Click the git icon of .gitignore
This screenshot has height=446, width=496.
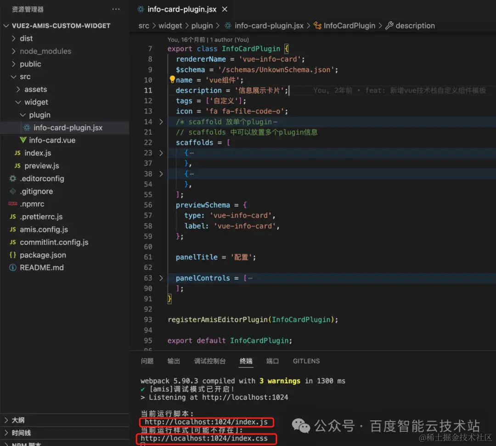(x=13, y=191)
